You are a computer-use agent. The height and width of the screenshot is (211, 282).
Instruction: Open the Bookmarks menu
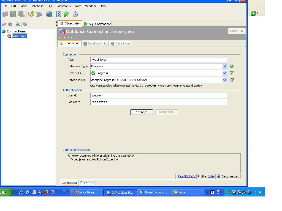tap(64, 6)
